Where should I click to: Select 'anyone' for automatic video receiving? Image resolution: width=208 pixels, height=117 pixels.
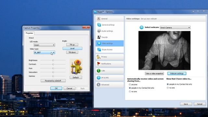[x=130, y=84]
